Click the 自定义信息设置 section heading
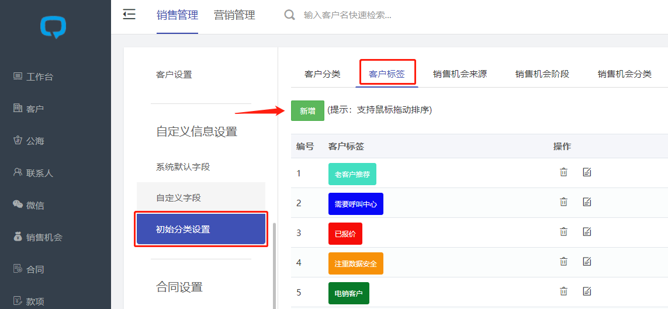 [x=197, y=131]
